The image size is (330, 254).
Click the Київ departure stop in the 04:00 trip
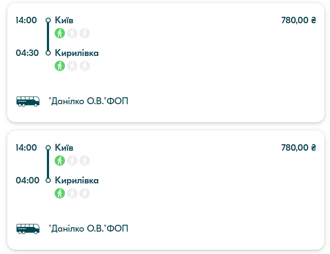point(65,148)
